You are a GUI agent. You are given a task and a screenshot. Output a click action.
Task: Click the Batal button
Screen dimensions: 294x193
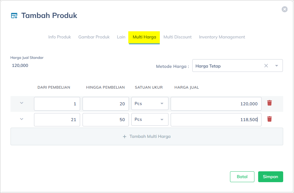pos(242,177)
